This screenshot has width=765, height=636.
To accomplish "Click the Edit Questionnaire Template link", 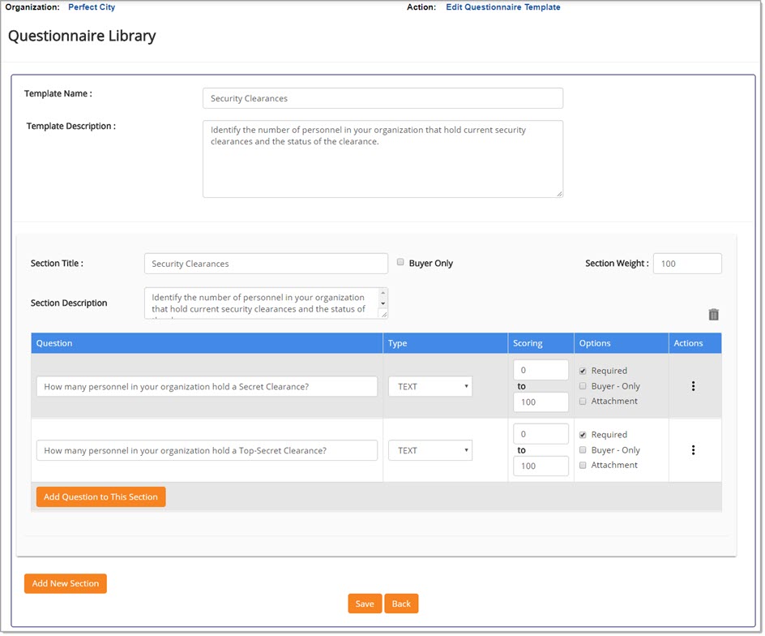I will click(503, 6).
